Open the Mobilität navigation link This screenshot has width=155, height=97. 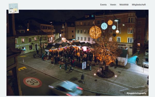tap(124, 5)
